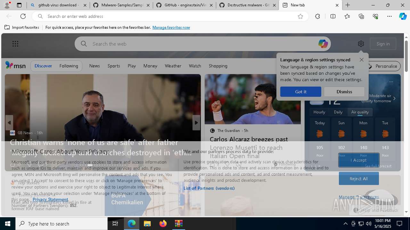Image resolution: width=410 pixels, height=230 pixels.
Task: Launch Firefox from taskbar
Action: [x=163, y=224]
